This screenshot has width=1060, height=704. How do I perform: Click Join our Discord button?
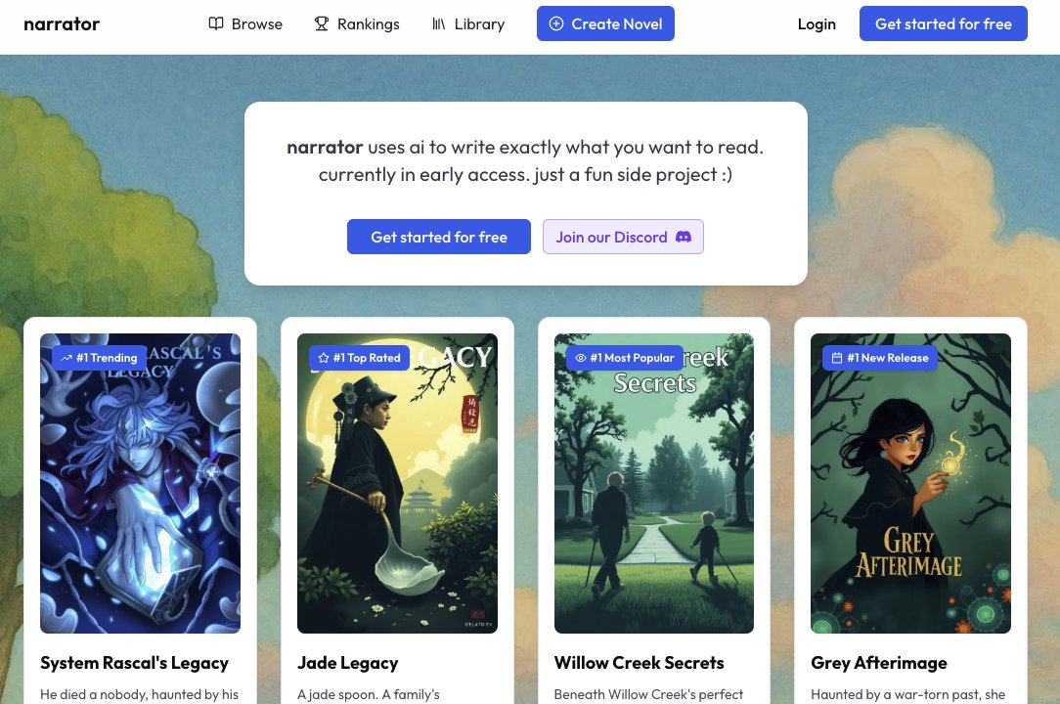coord(623,237)
